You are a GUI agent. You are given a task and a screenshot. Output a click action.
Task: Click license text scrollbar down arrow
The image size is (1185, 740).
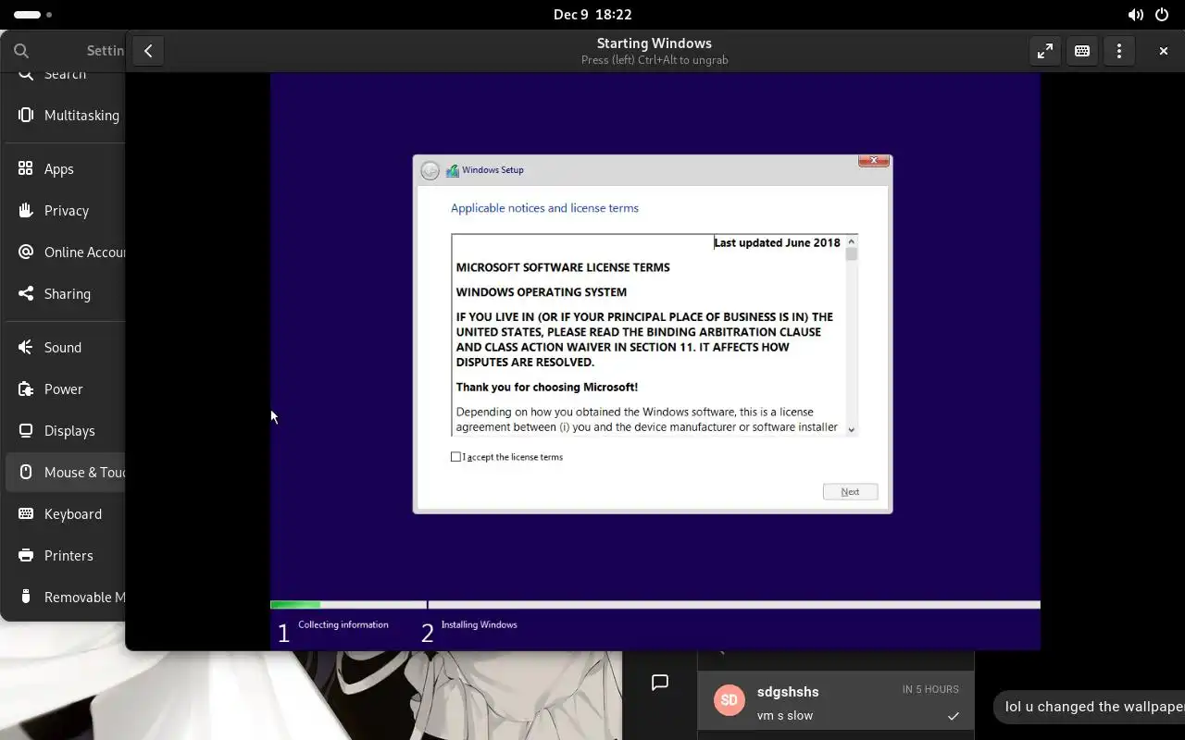(852, 430)
